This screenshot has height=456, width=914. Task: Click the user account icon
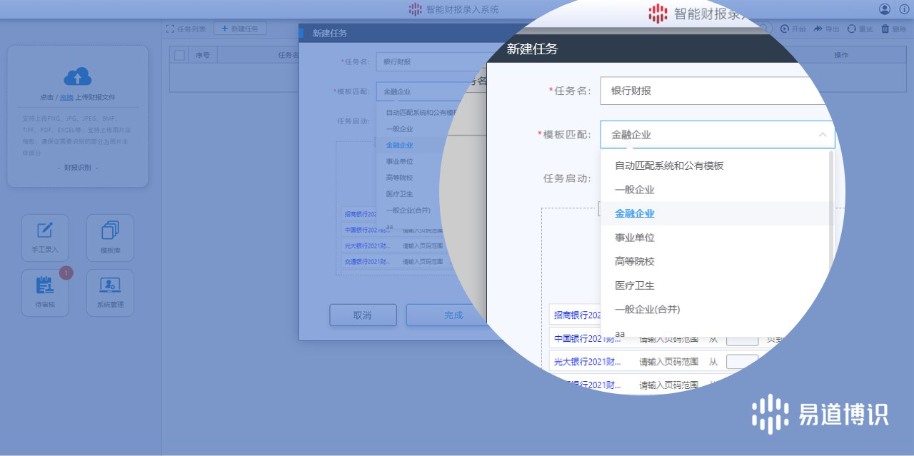point(885,9)
